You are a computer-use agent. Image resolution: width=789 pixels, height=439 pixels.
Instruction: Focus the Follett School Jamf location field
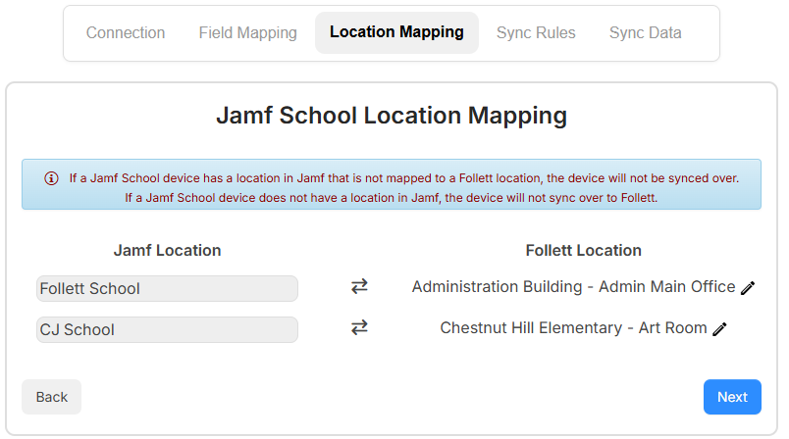coord(167,288)
